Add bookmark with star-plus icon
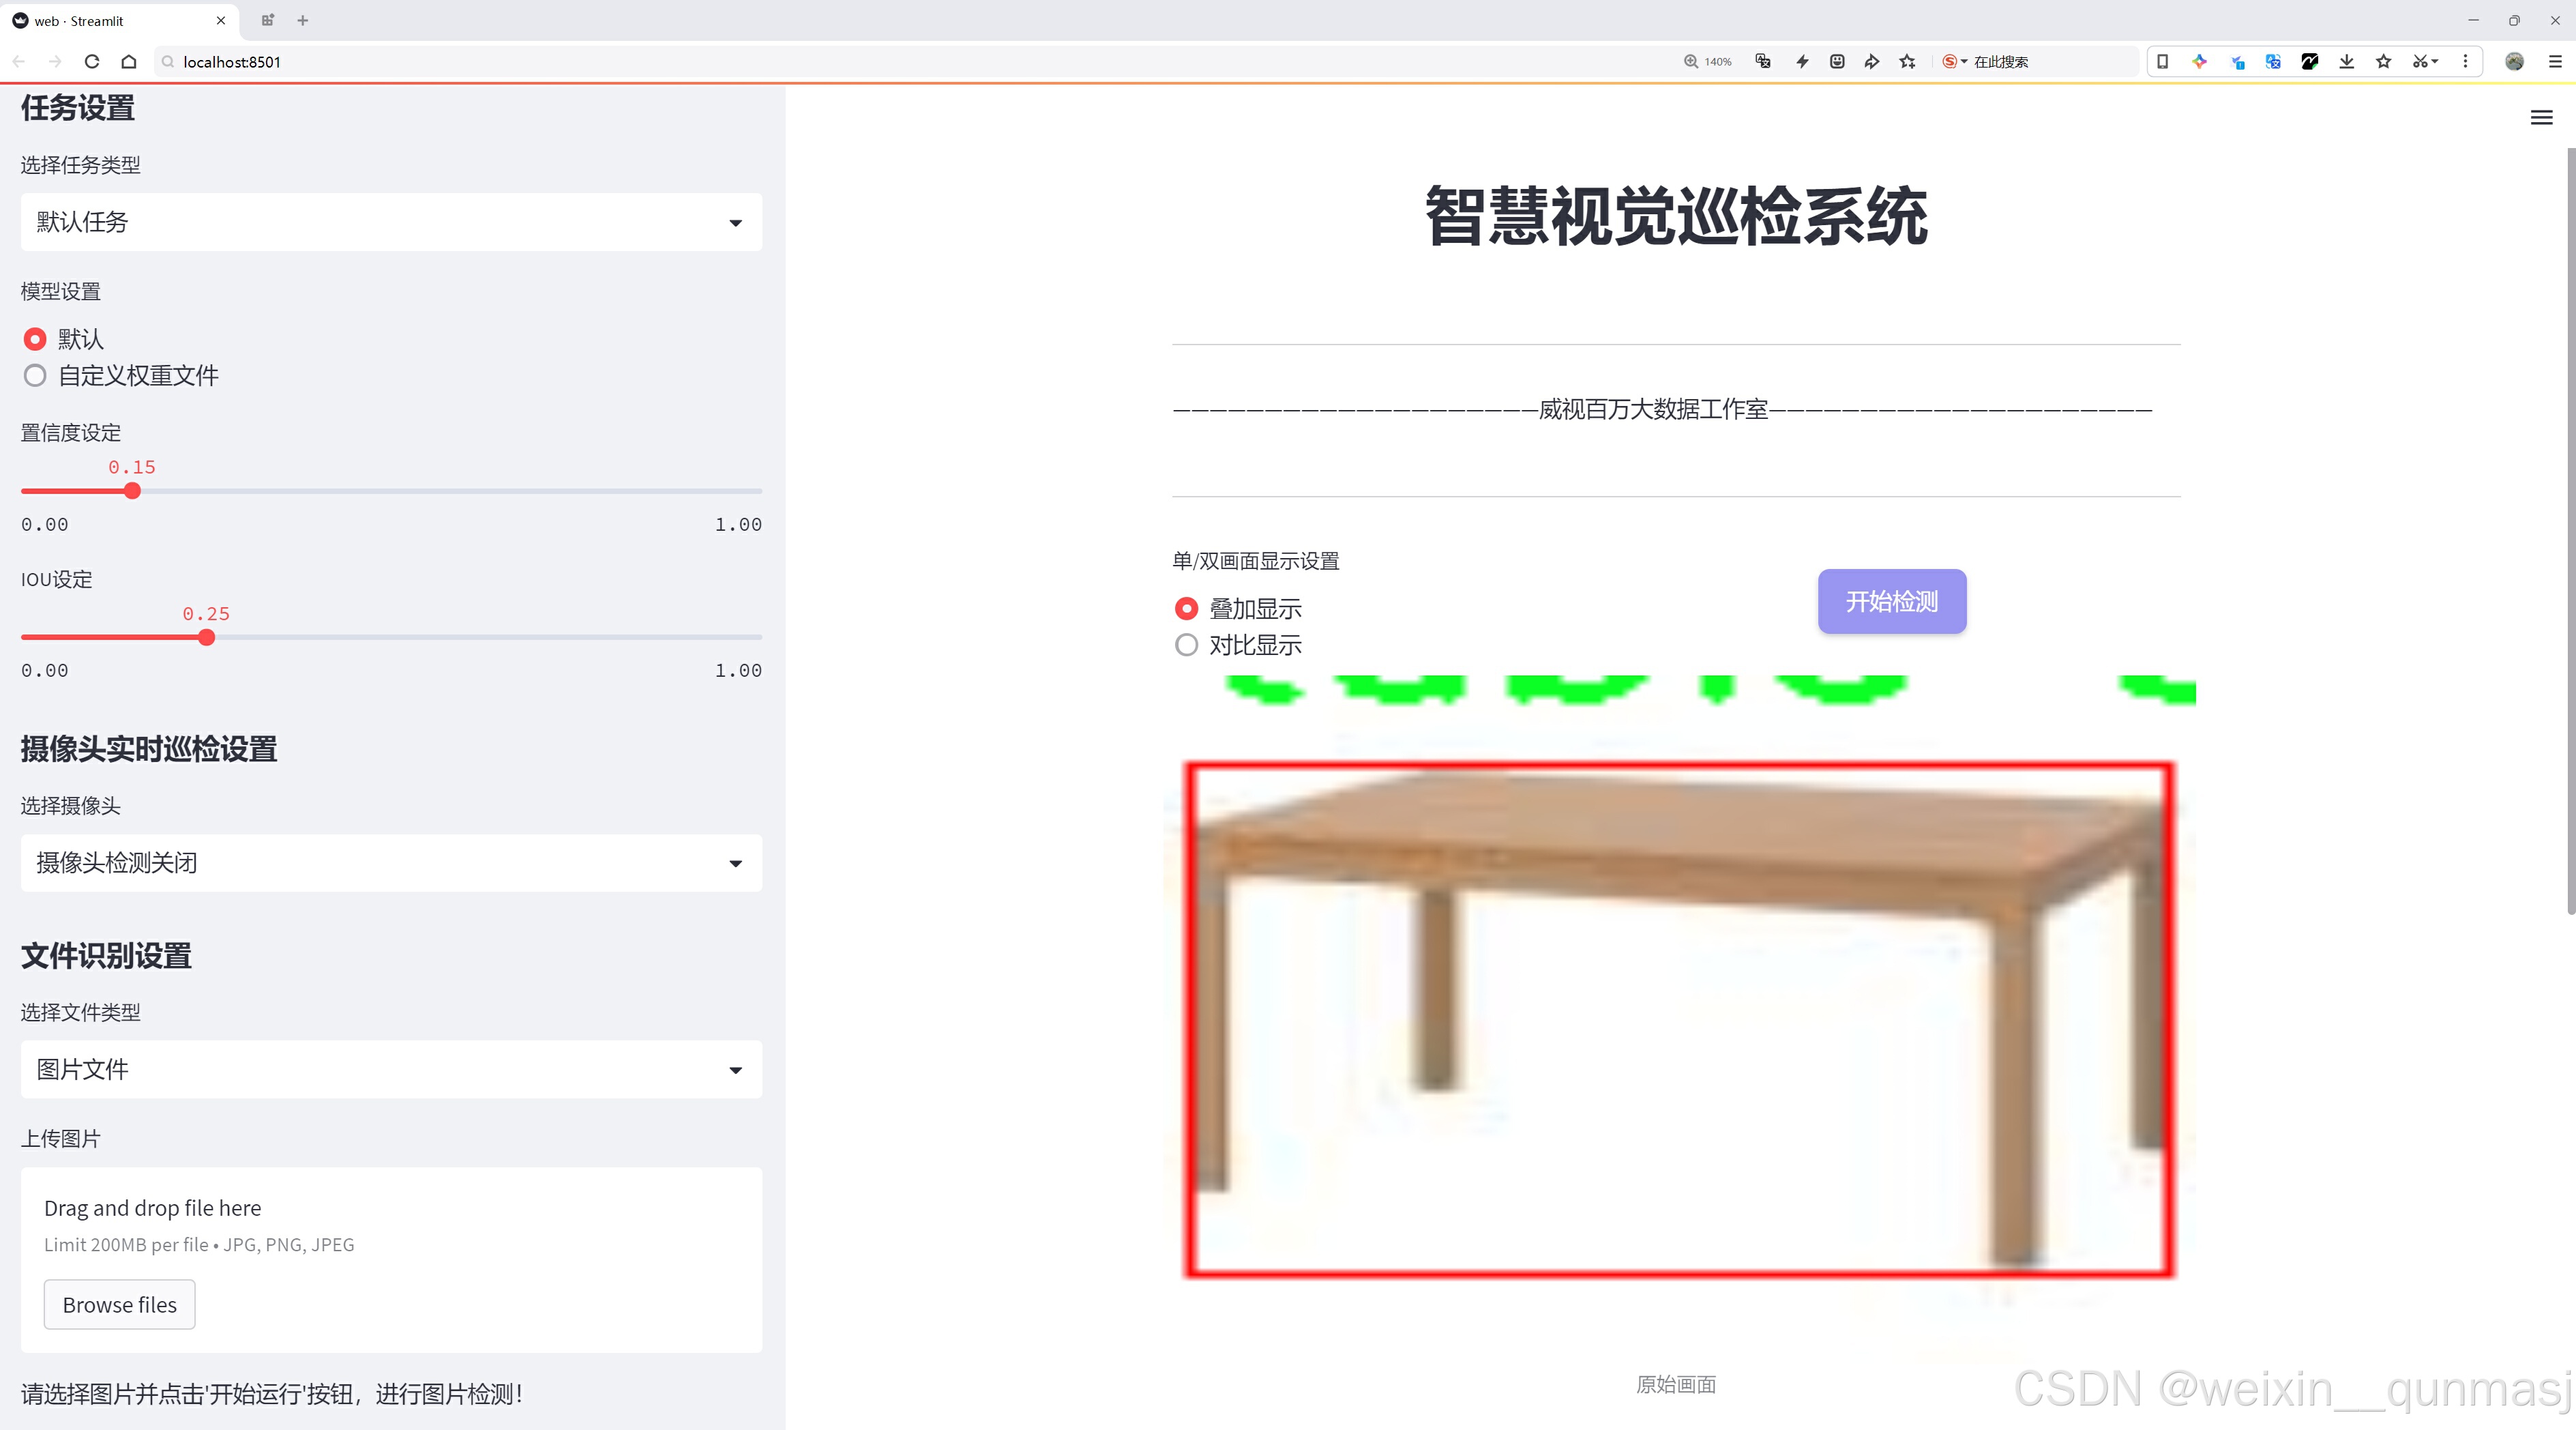 (x=1907, y=62)
